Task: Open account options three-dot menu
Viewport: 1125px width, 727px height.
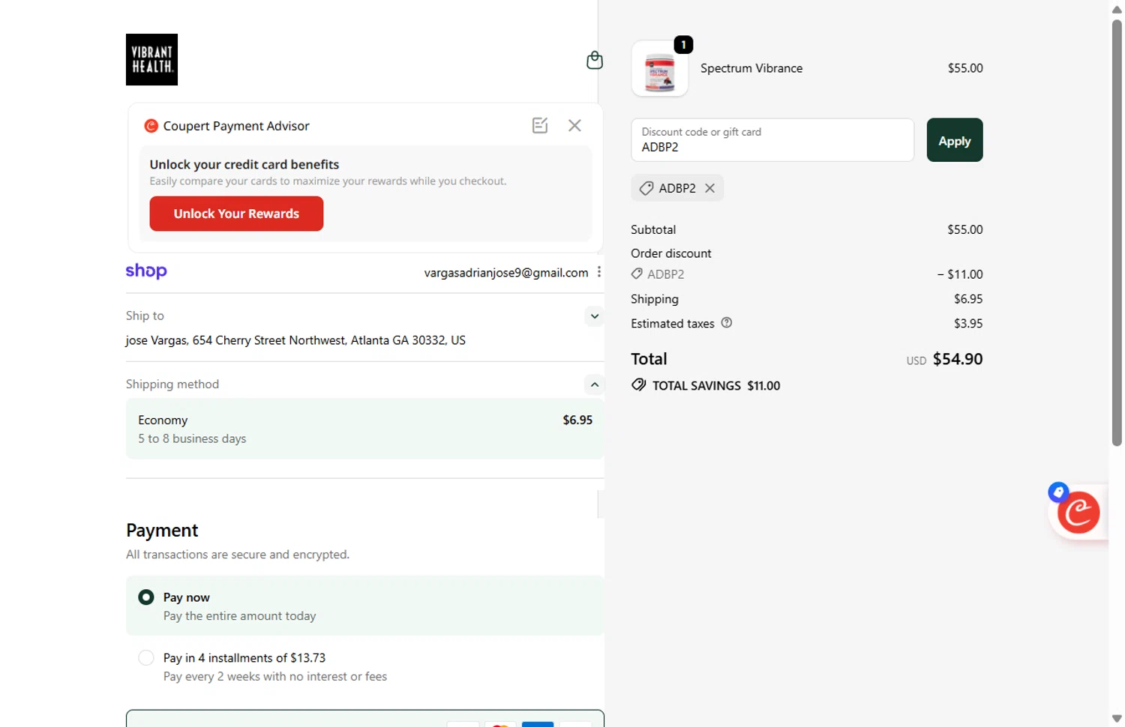Action: pyautogui.click(x=598, y=272)
